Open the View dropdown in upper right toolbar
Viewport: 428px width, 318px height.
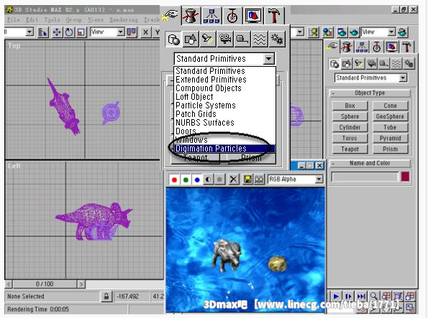[x=391, y=32]
